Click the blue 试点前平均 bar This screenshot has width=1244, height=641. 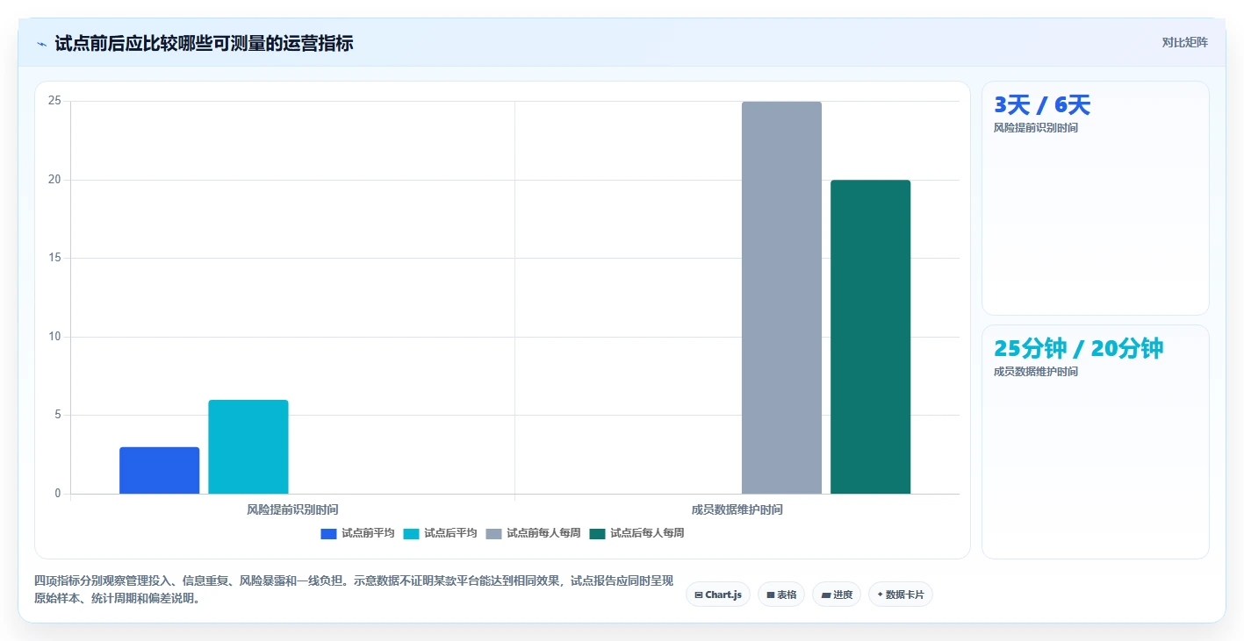click(160, 471)
